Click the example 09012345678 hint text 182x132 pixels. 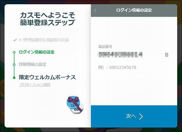click(x=117, y=67)
